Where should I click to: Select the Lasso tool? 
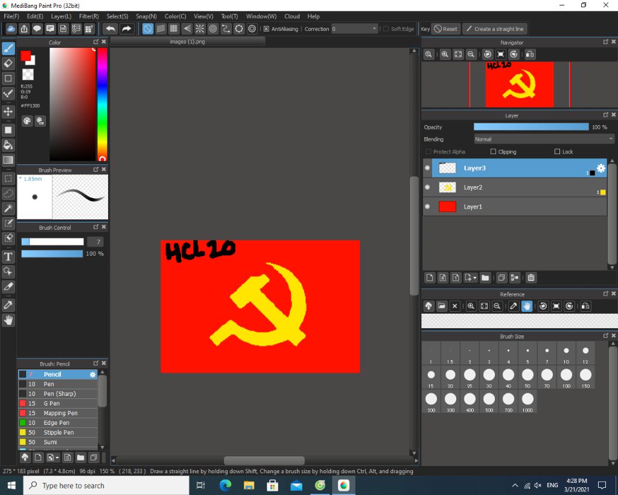click(x=8, y=193)
